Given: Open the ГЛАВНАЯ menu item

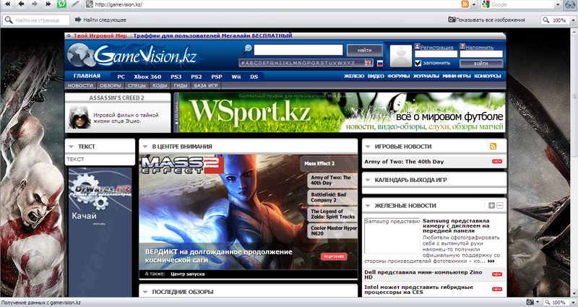Looking at the screenshot, I should [x=87, y=76].
